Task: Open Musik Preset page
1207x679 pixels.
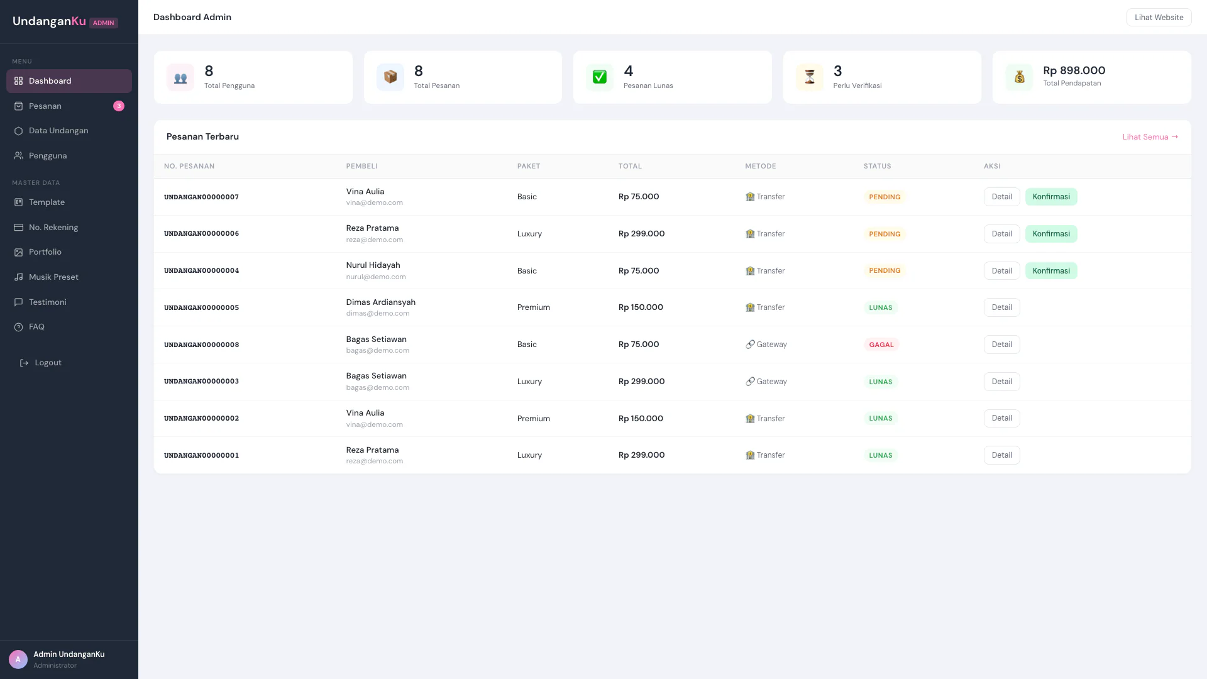Action: tap(69, 277)
